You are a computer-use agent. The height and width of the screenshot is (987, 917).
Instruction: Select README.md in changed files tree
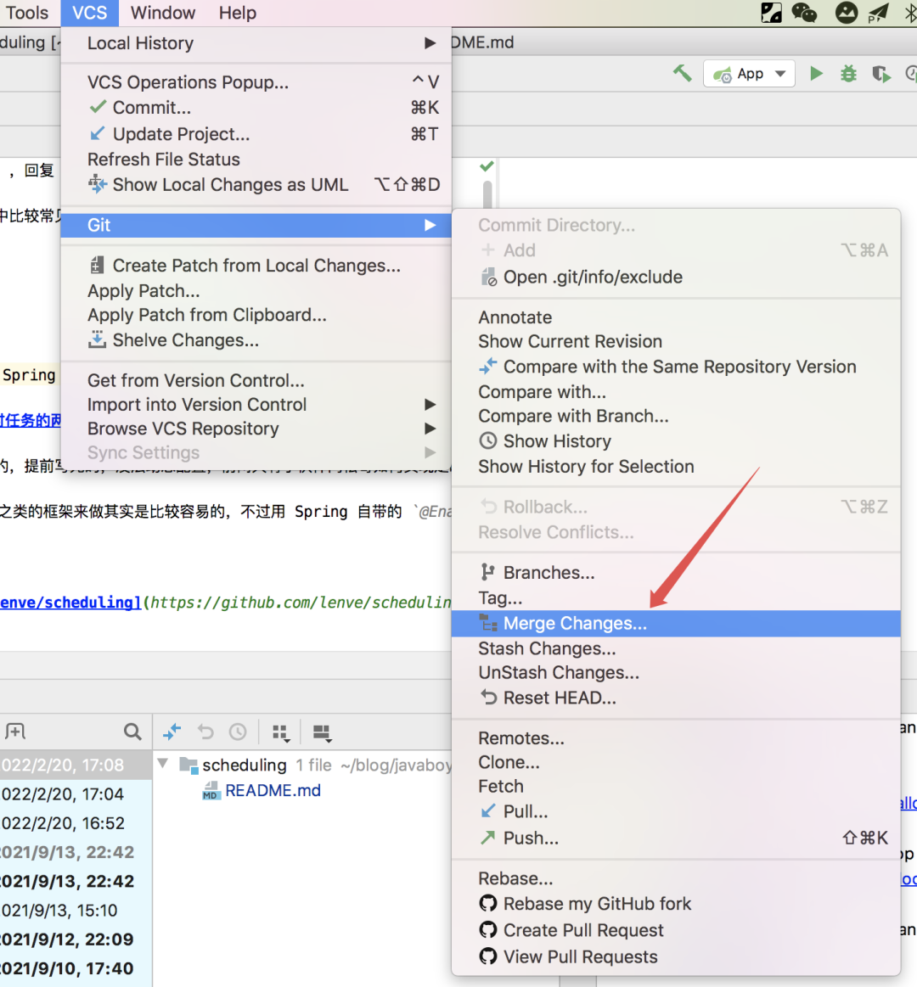[273, 791]
